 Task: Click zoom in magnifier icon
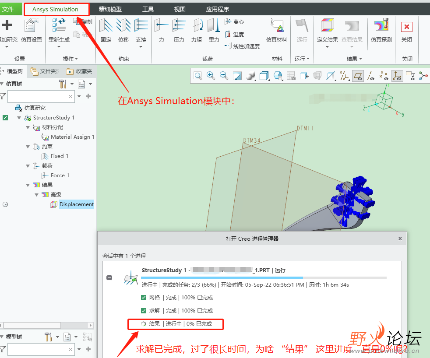coord(211,76)
